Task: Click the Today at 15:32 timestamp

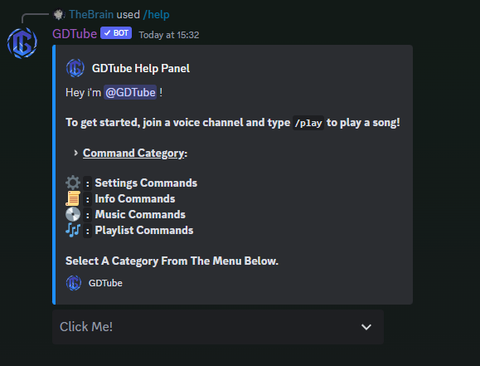Action: pos(169,35)
